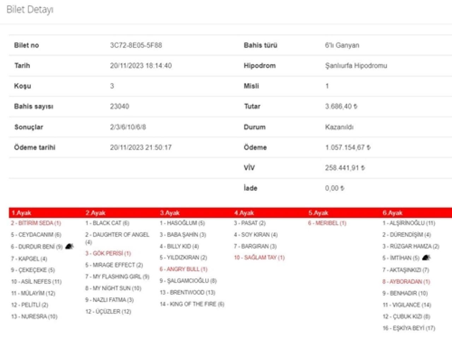
Task: Click the 6.Ayak column header
Action: 392,213
